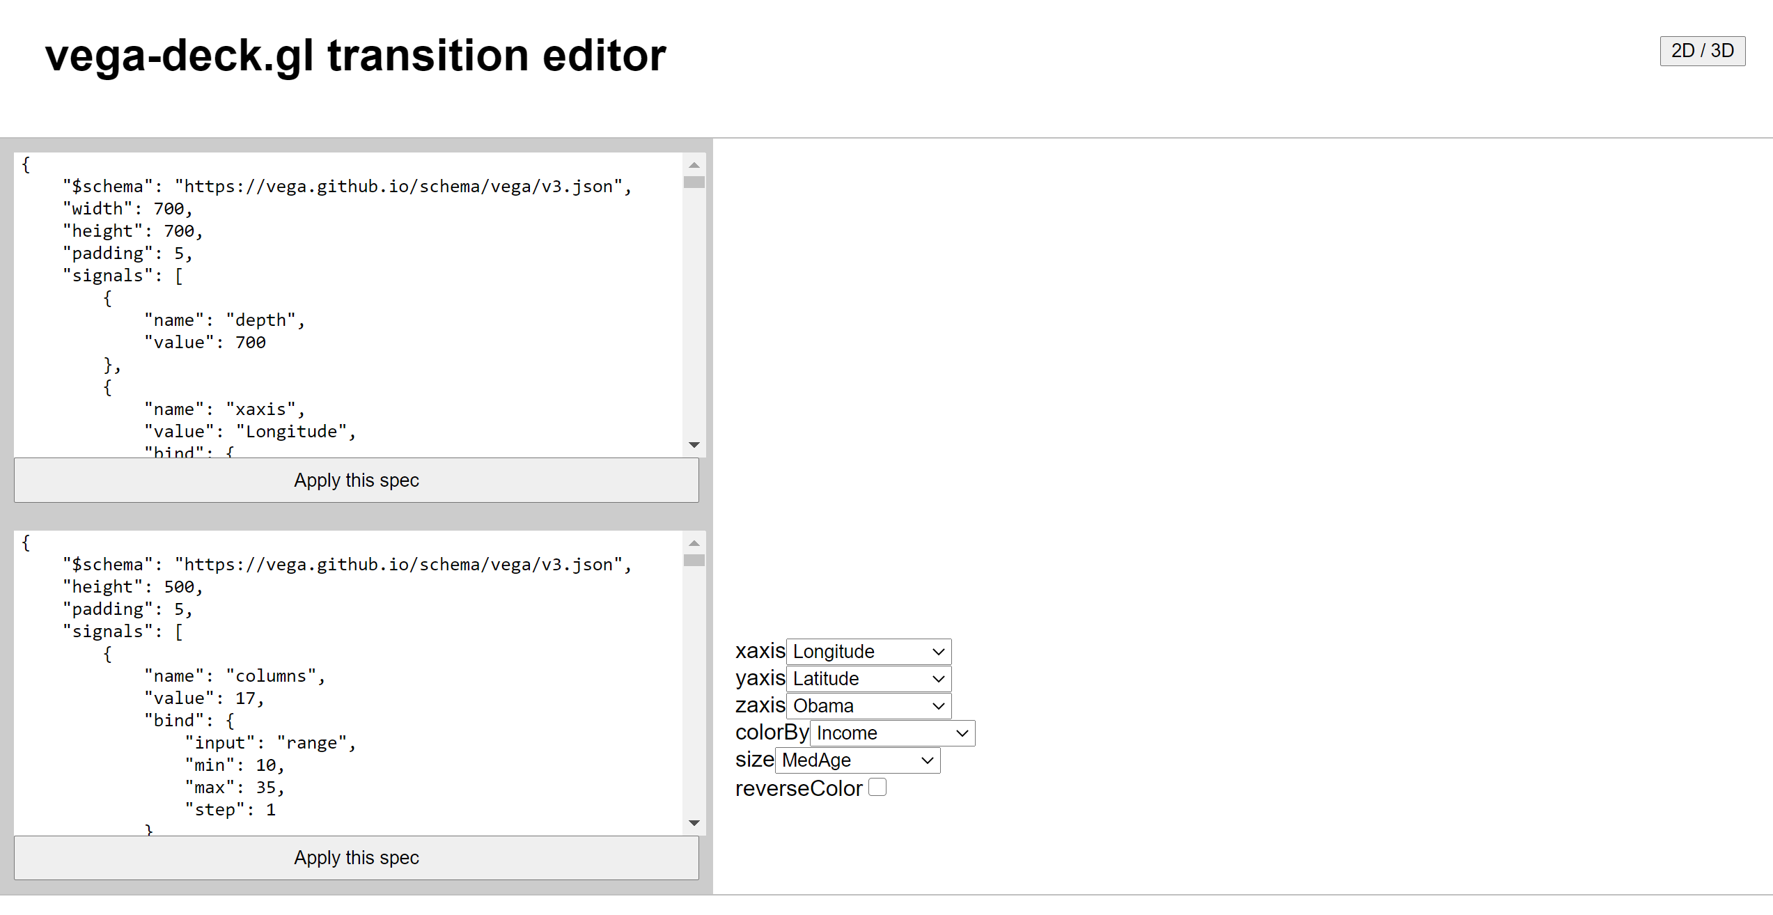Image resolution: width=1773 pixels, height=915 pixels.
Task: Apply the bottom spec
Action: pos(356,857)
